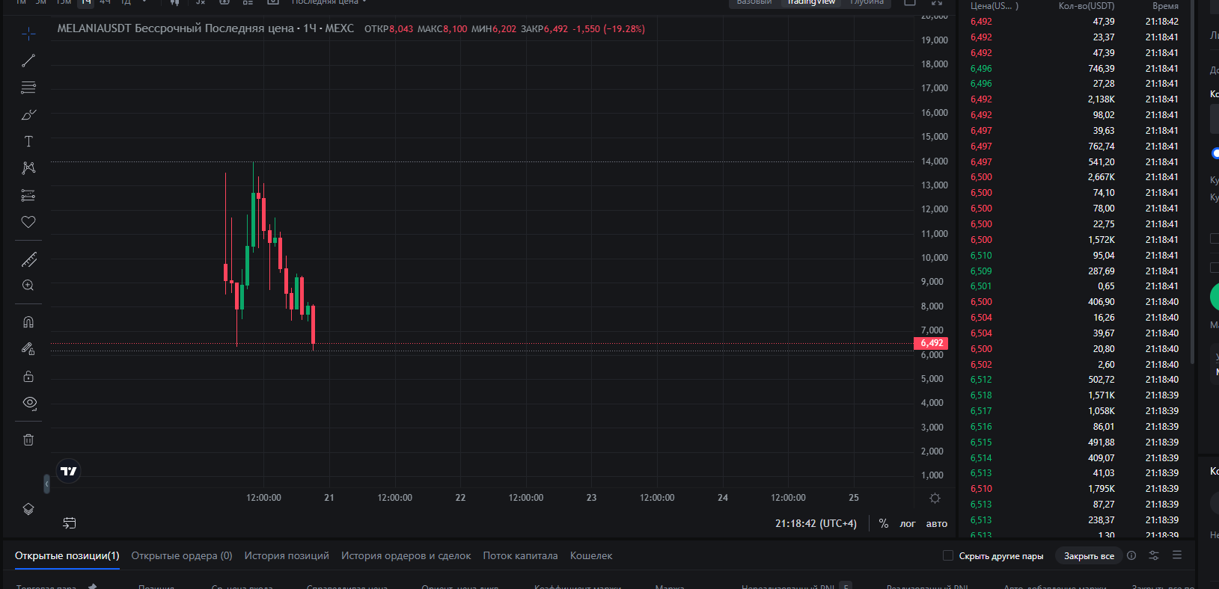This screenshot has width=1219, height=589.
Task: Toggle magnet mode for drawings
Action: [28, 322]
